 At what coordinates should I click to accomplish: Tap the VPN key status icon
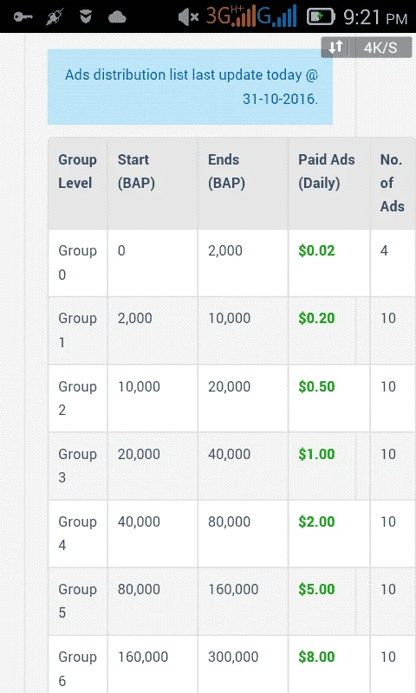click(23, 17)
